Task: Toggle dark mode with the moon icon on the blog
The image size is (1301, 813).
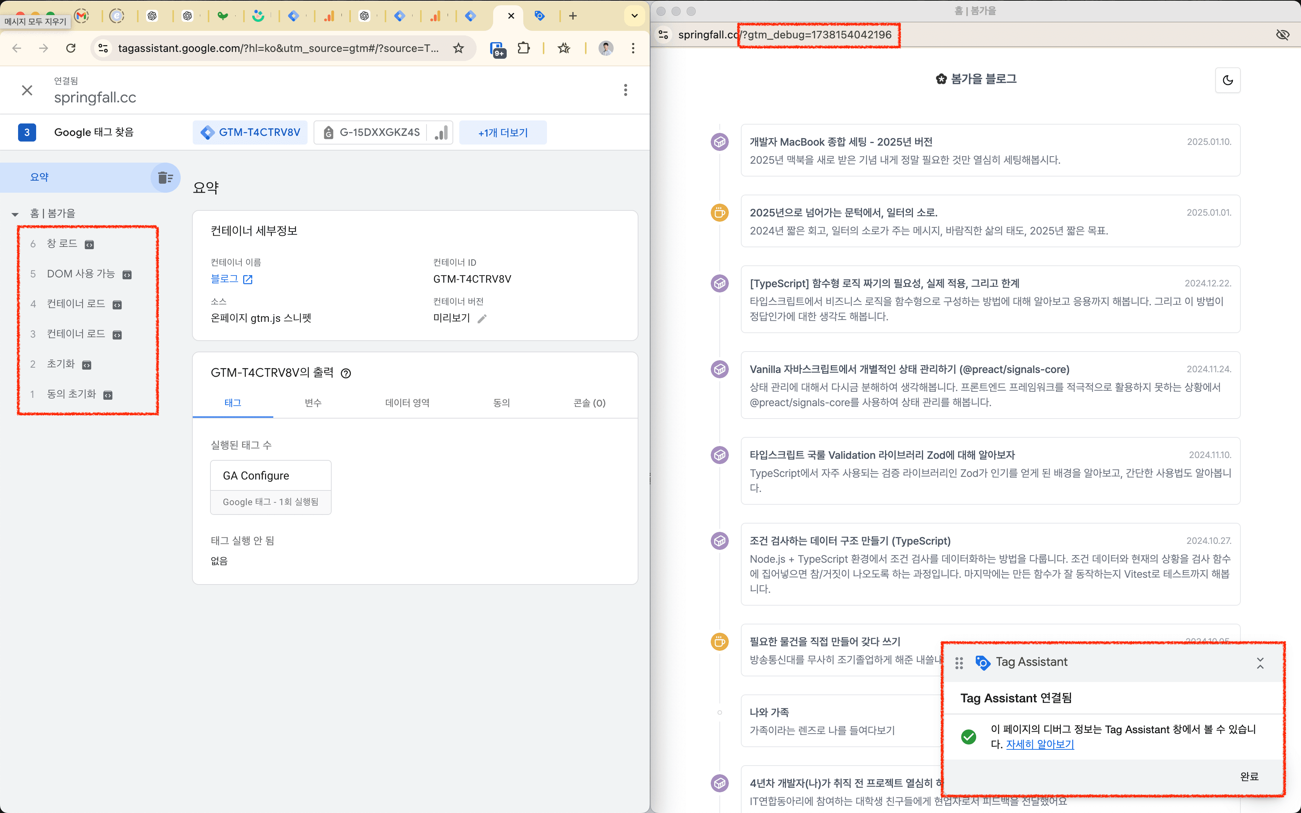Action: point(1229,79)
